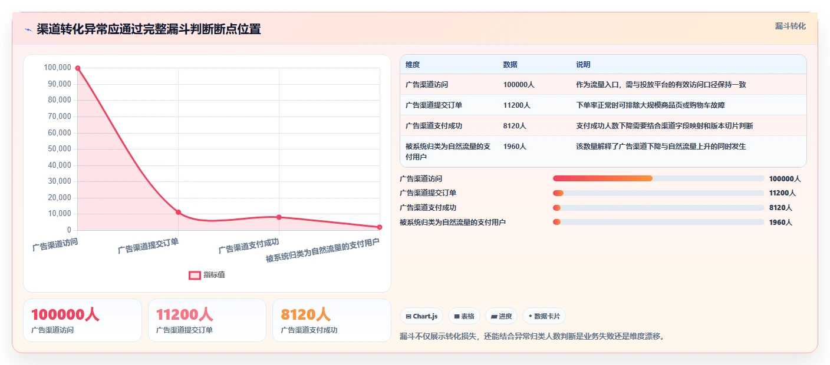Click x-axis label 被系统归类为自然流量的支付用户
This screenshot has width=830, height=365.
point(322,251)
